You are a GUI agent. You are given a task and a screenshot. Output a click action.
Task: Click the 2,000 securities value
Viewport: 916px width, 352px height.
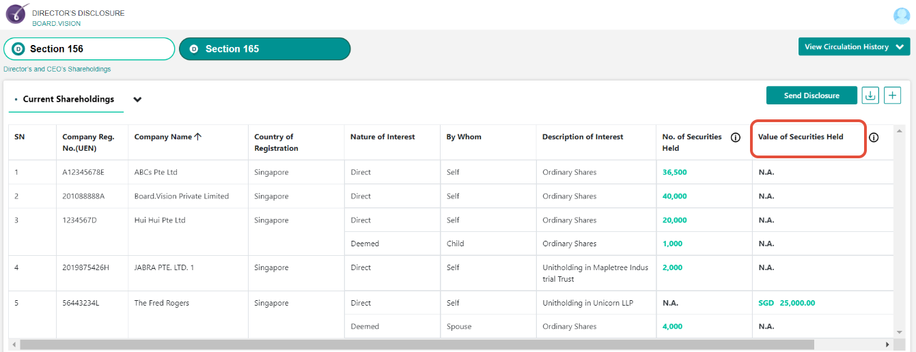tap(673, 267)
